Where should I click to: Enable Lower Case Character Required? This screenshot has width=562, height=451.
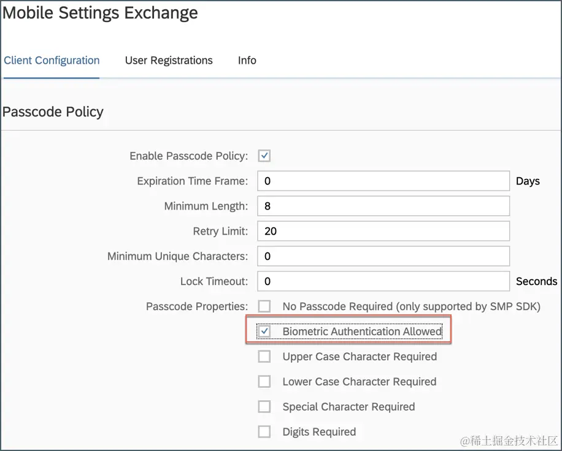(x=264, y=382)
